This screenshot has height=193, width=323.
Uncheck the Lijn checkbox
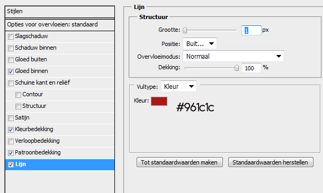11,164
